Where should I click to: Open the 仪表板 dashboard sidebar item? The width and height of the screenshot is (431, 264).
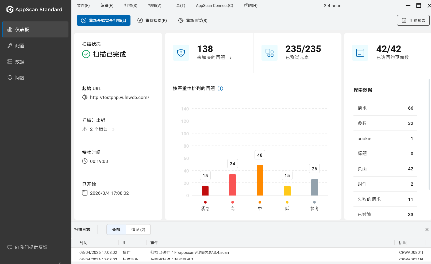pyautogui.click(x=35, y=29)
